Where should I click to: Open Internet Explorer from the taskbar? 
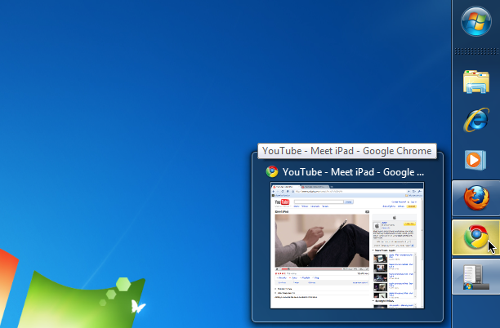point(476,120)
